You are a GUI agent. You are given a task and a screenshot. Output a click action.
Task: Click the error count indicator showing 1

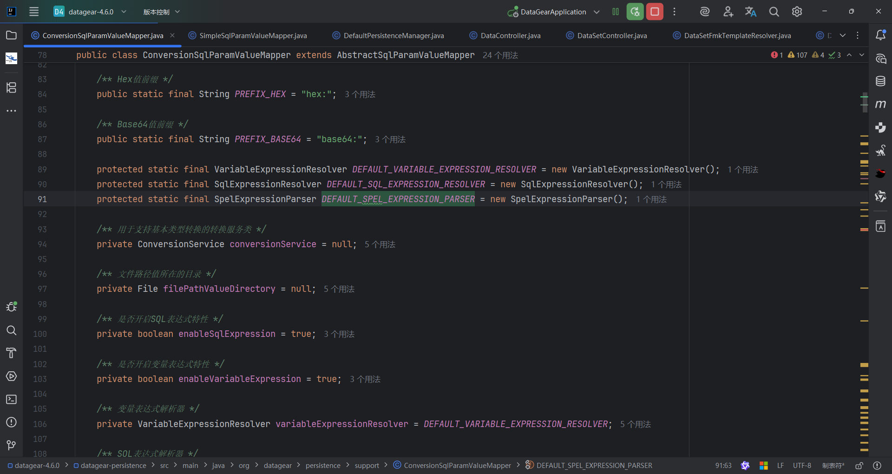(x=777, y=55)
